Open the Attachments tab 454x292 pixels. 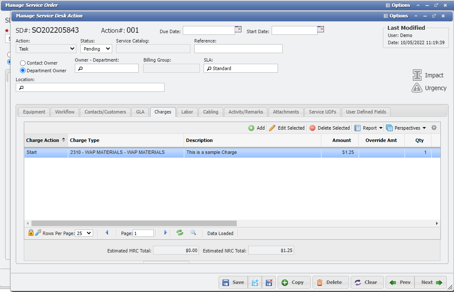[286, 112]
